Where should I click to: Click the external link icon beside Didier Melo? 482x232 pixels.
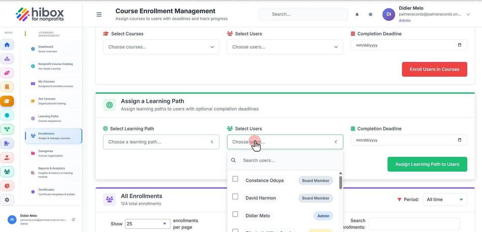tap(73, 220)
